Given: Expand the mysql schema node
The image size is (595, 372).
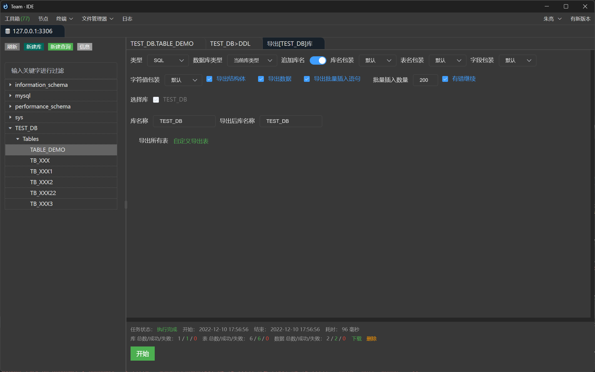Looking at the screenshot, I should 10,95.
